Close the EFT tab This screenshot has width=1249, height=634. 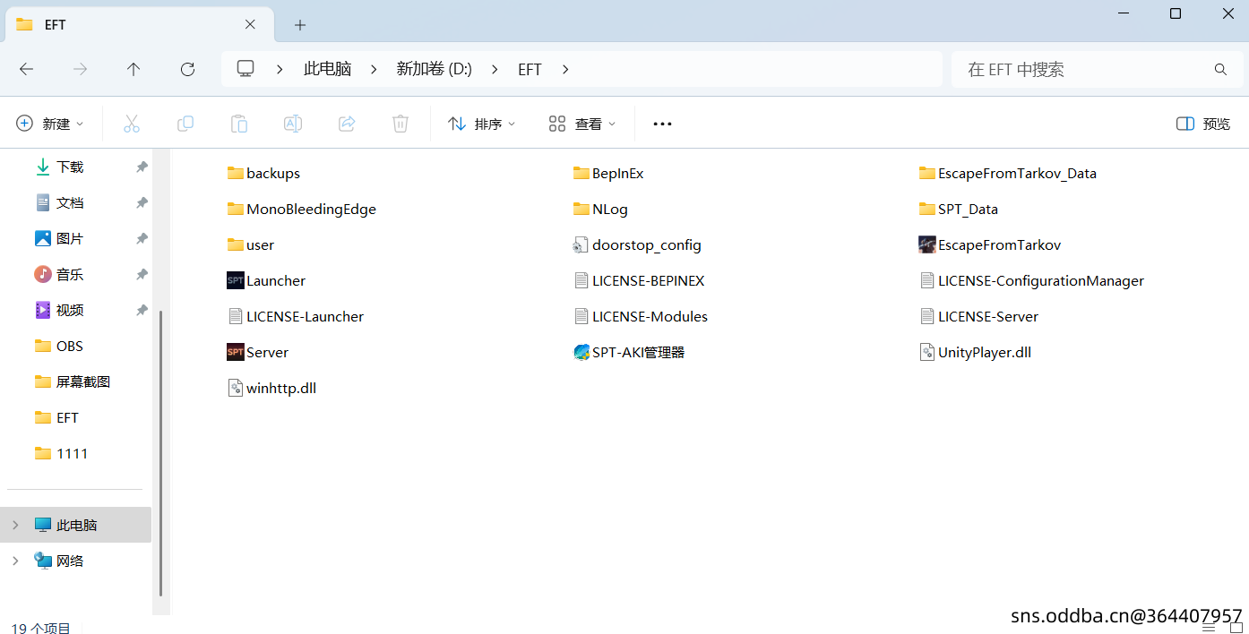click(x=252, y=24)
